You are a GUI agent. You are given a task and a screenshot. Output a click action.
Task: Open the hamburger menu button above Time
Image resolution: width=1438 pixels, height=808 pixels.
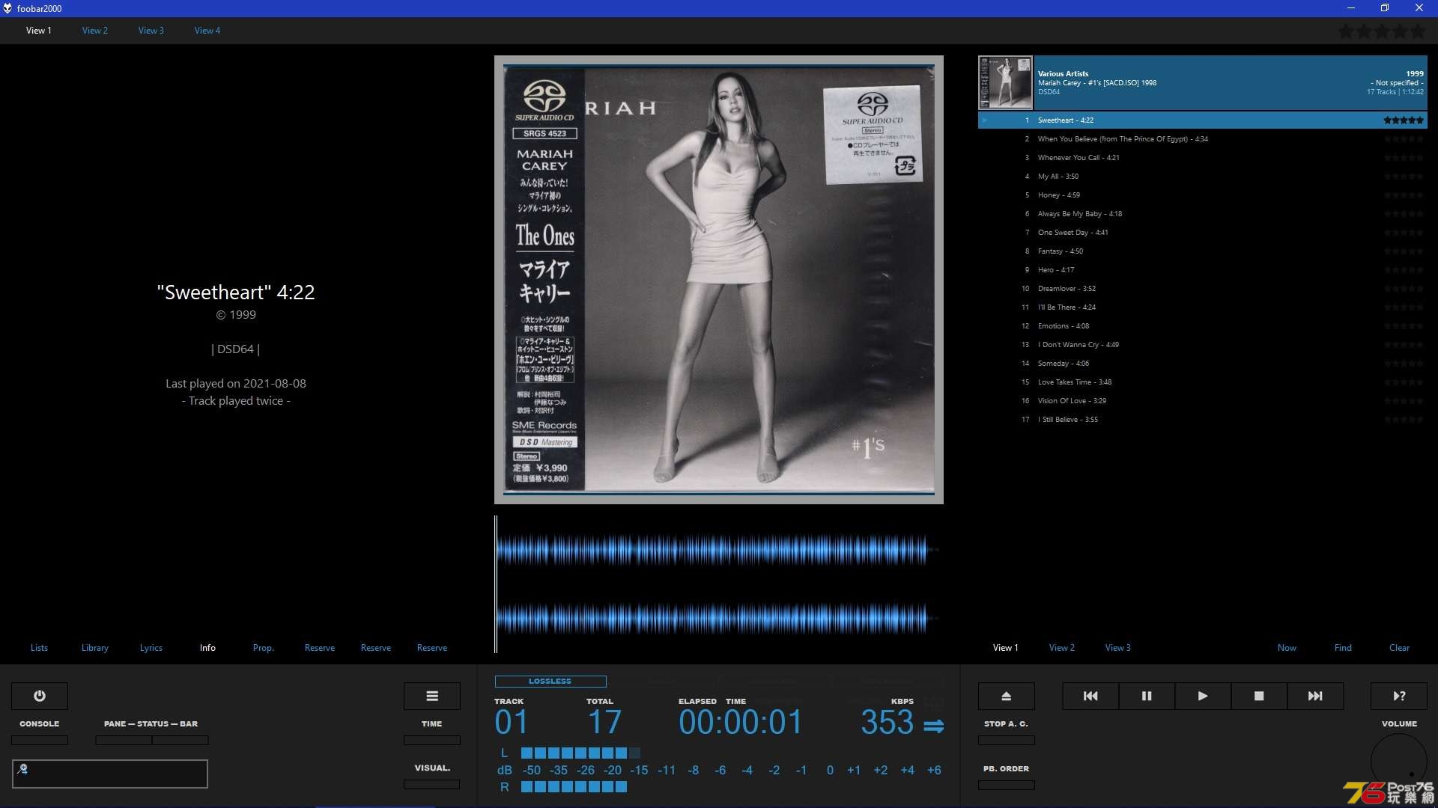pyautogui.click(x=432, y=696)
